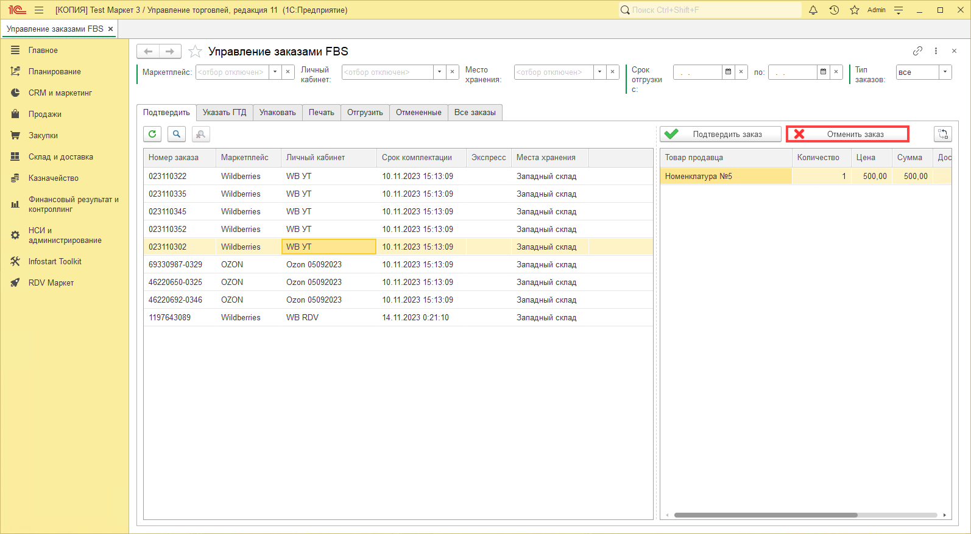Refresh the order list
This screenshot has width=971, height=534.
coord(152,134)
